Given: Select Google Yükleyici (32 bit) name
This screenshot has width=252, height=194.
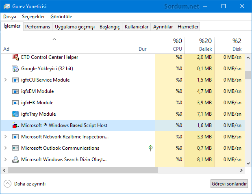Looking at the screenshot, I should click(x=47, y=69).
